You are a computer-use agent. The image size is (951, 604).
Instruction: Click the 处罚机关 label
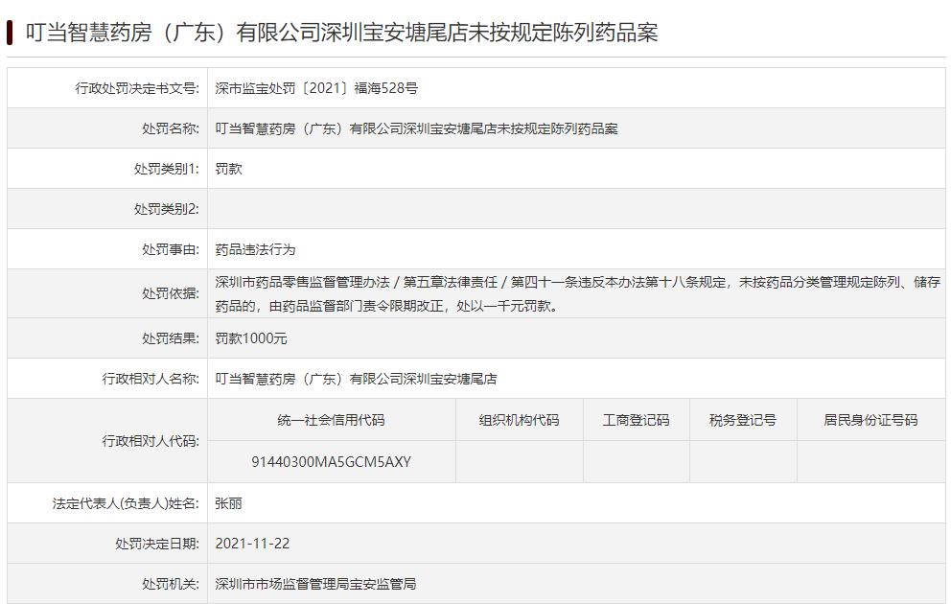[171, 584]
